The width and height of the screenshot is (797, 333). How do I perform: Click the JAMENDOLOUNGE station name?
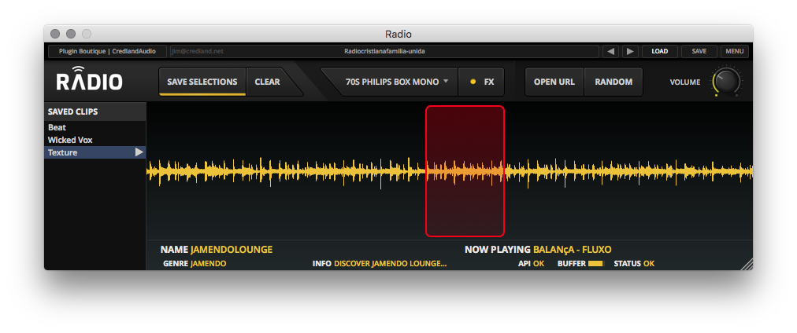pos(232,250)
